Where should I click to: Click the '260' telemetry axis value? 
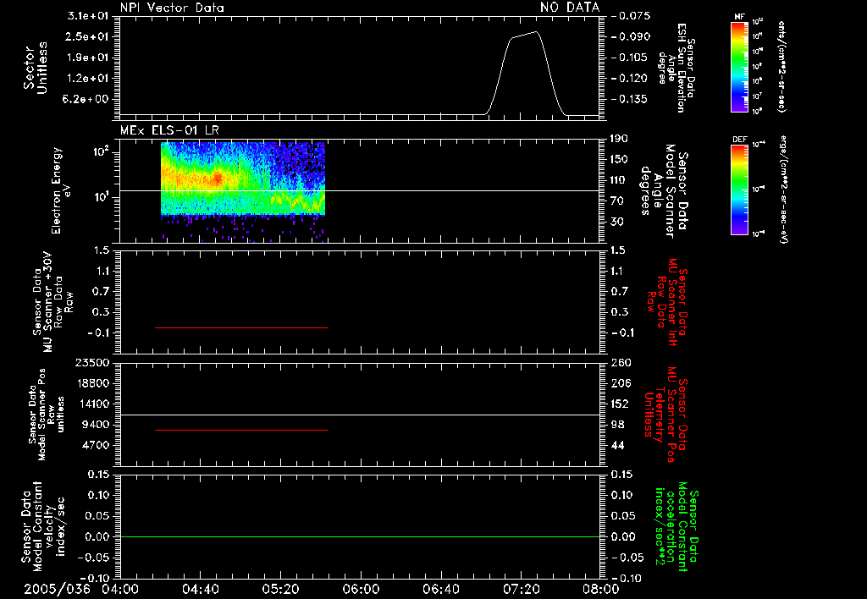coord(621,362)
